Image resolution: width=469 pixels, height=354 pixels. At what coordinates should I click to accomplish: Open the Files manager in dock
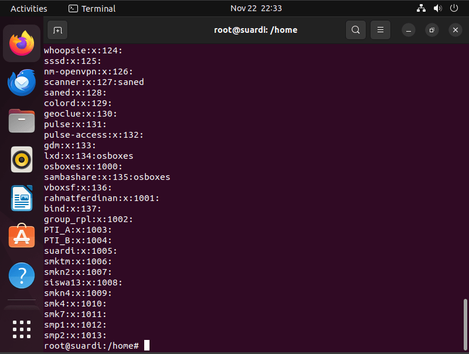(x=22, y=121)
